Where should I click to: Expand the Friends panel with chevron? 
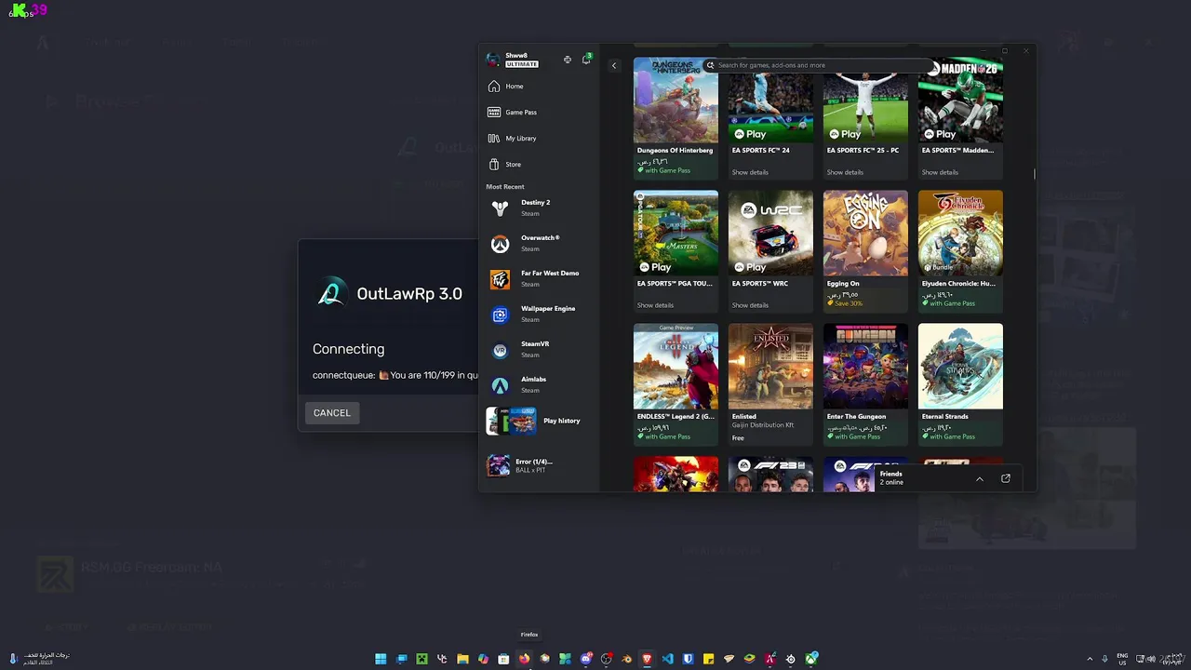tap(979, 478)
